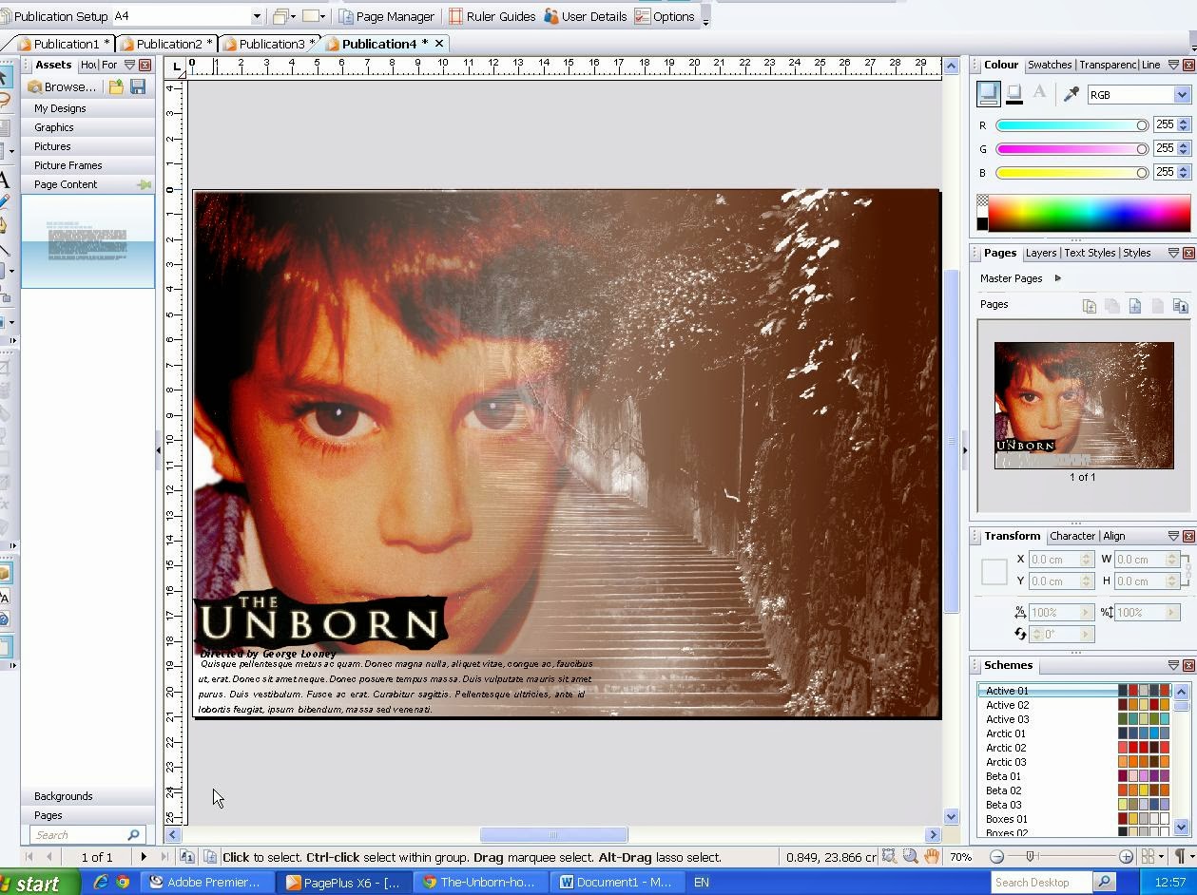Image resolution: width=1197 pixels, height=895 pixels.
Task: Select the Artistic Text tool
Action: (5, 181)
